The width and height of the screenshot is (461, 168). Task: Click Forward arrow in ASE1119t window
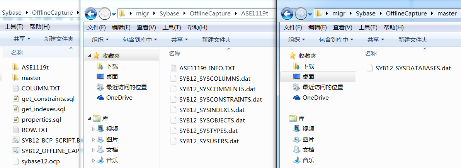tap(104, 14)
